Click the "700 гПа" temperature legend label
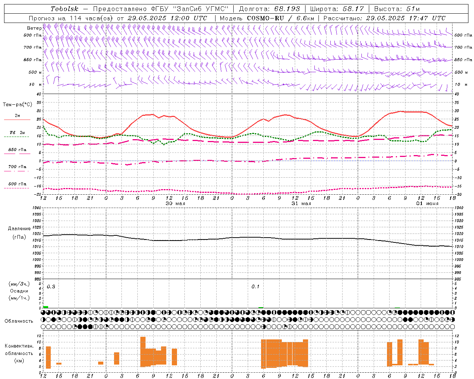Screen dimensions: 474x379 click(x=17, y=167)
